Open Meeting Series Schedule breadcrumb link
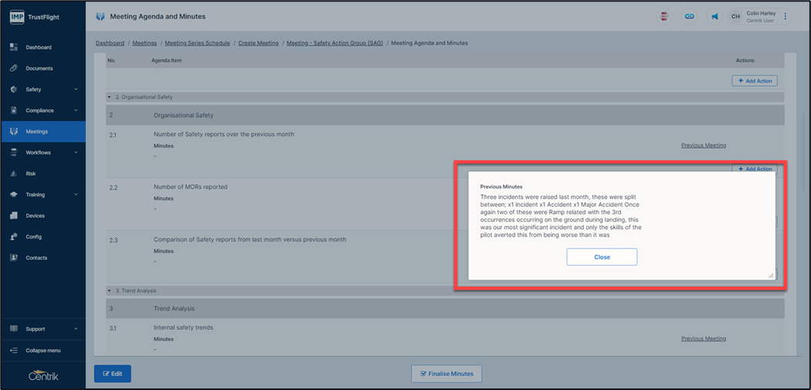Screen dimensions: 811x390 coord(197,43)
